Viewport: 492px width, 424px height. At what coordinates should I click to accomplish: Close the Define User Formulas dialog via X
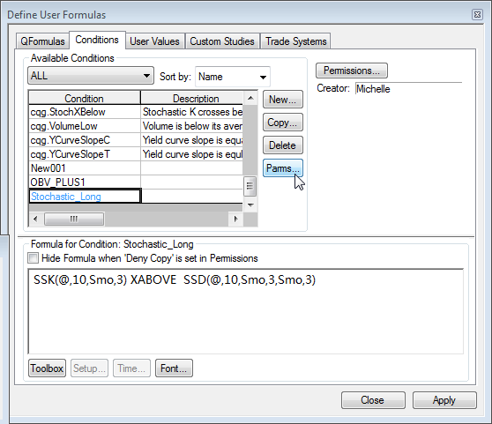click(x=477, y=15)
